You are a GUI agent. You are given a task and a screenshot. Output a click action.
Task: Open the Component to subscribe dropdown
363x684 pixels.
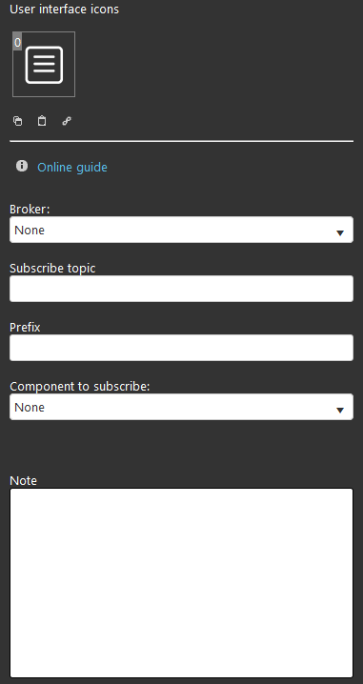(181, 407)
